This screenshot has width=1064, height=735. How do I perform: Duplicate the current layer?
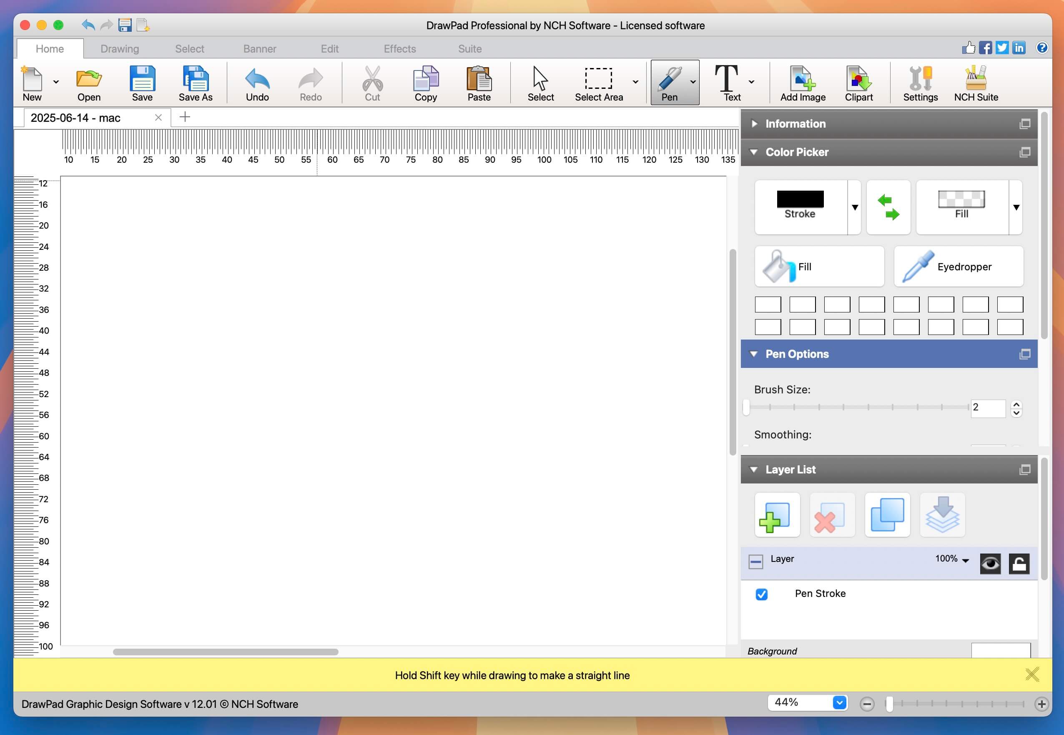887,514
